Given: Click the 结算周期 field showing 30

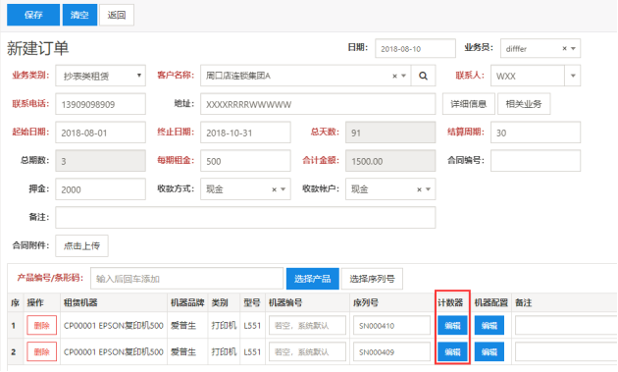Looking at the screenshot, I should coord(536,133).
